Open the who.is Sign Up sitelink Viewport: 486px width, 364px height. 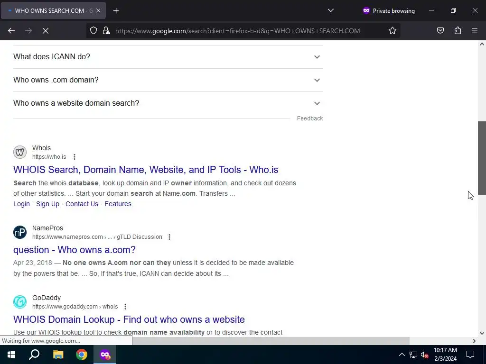point(47,204)
